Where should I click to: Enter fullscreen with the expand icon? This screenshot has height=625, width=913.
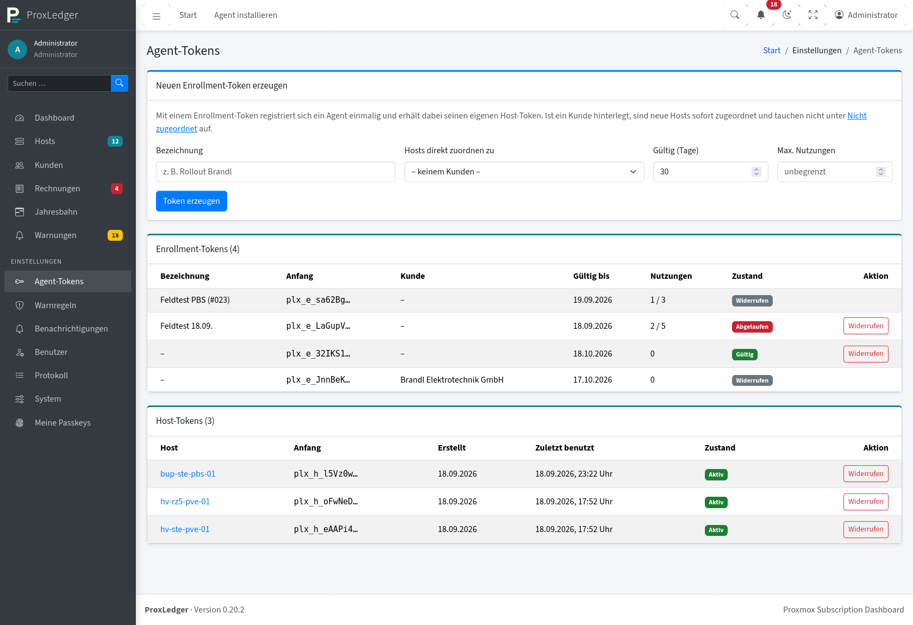click(813, 15)
